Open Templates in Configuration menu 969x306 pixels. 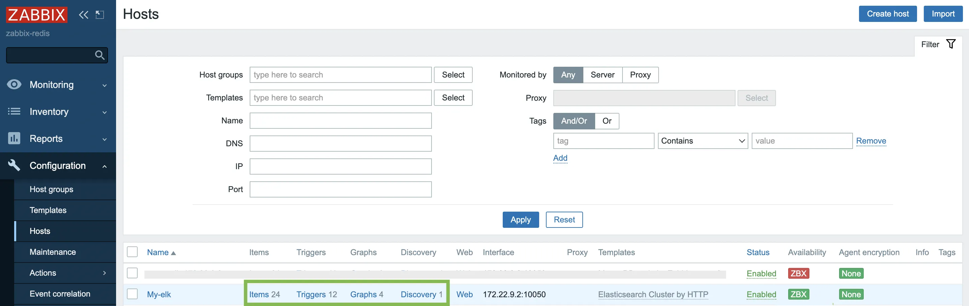48,210
